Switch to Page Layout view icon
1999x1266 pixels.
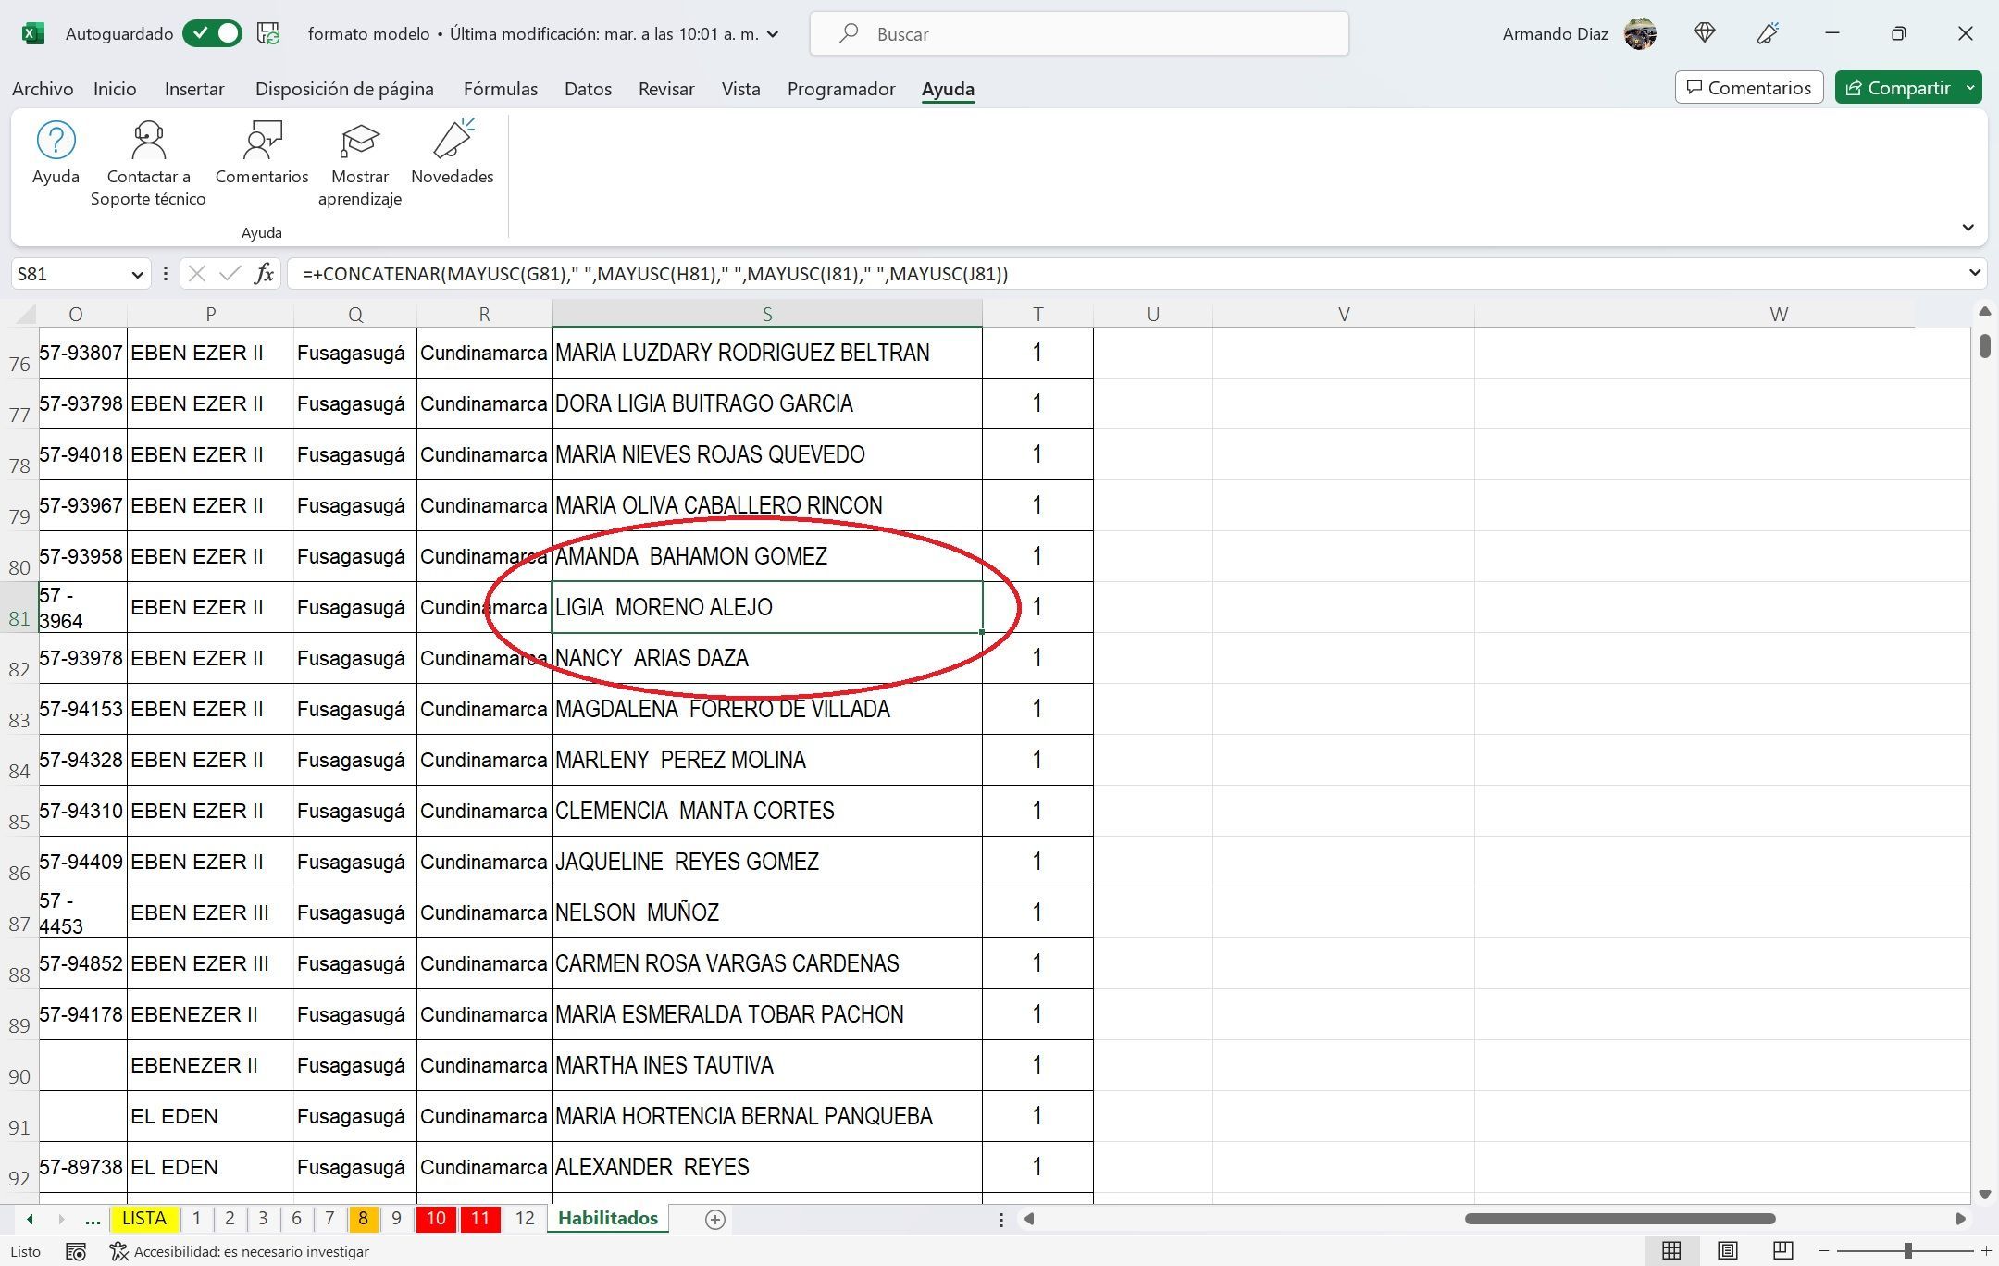point(1727,1251)
